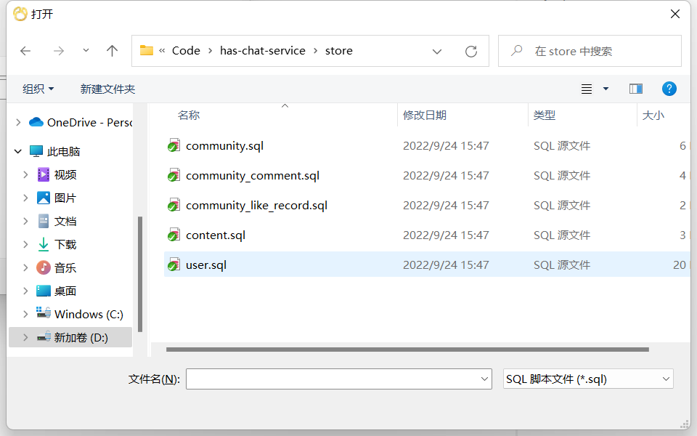Expand the 视频 folder node
This screenshot has width=697, height=436.
tap(26, 175)
